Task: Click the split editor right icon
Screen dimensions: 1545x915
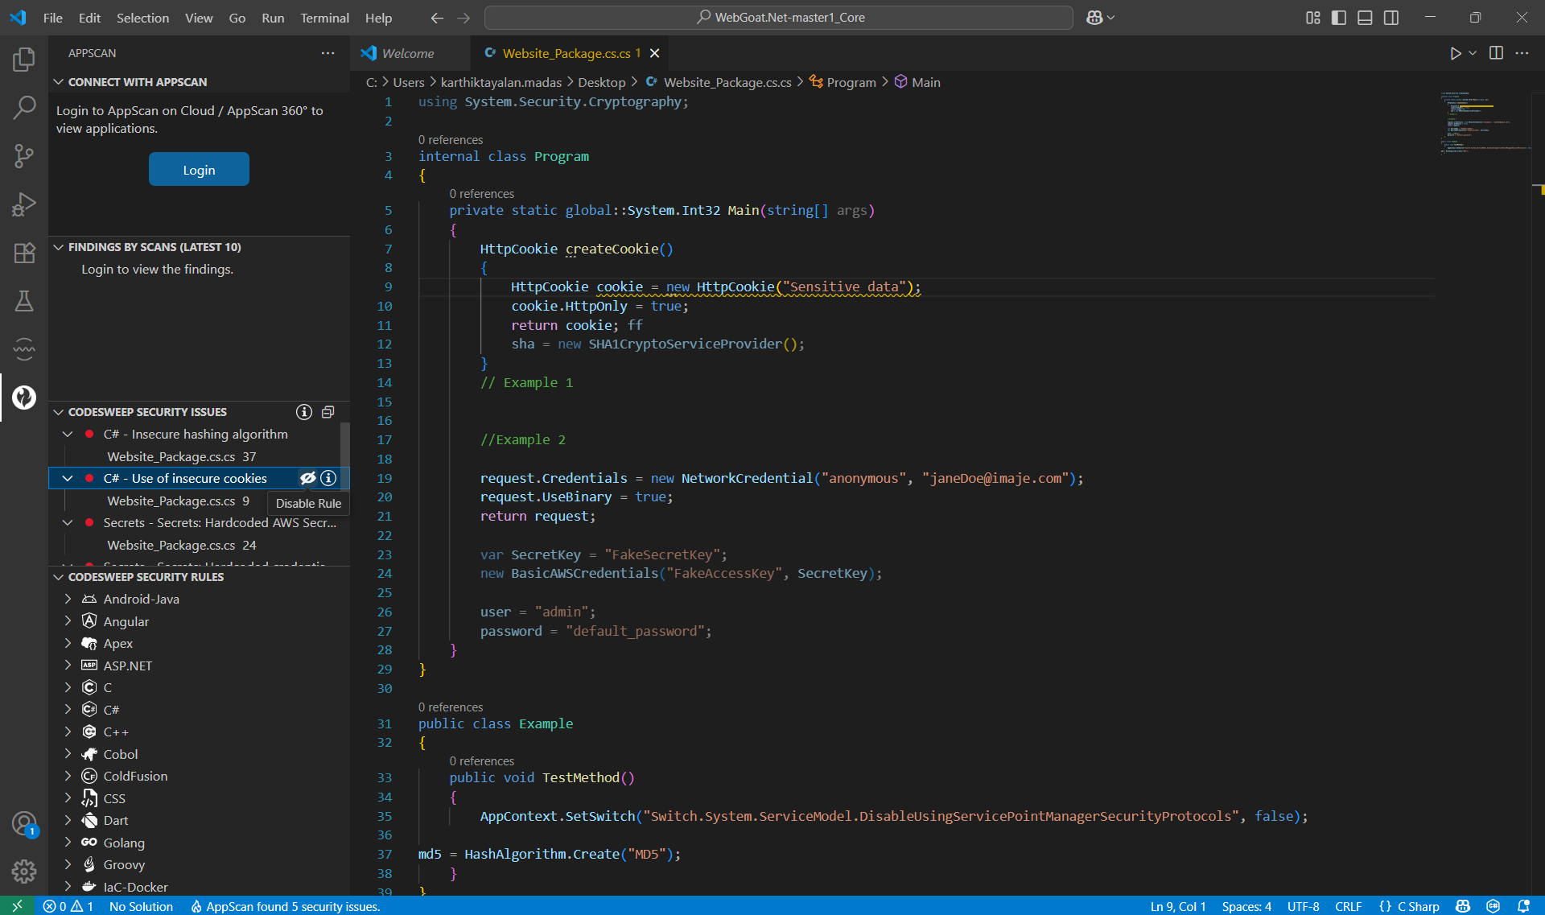Action: 1496,53
